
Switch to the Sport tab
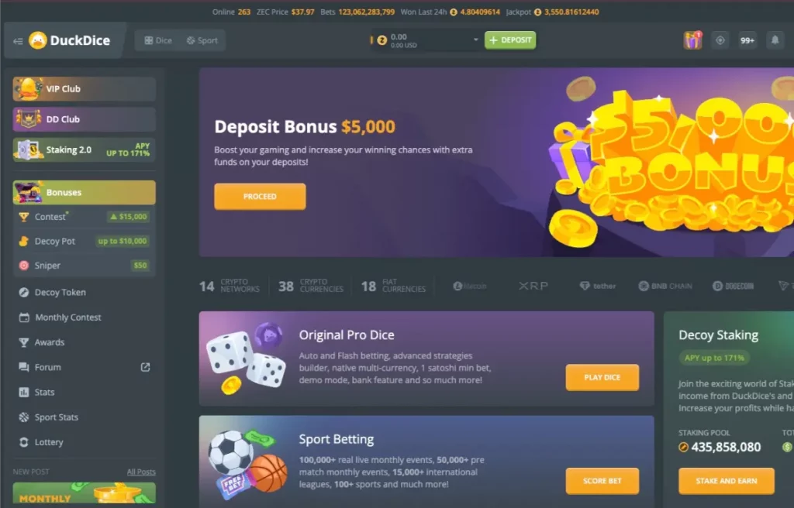click(x=202, y=40)
